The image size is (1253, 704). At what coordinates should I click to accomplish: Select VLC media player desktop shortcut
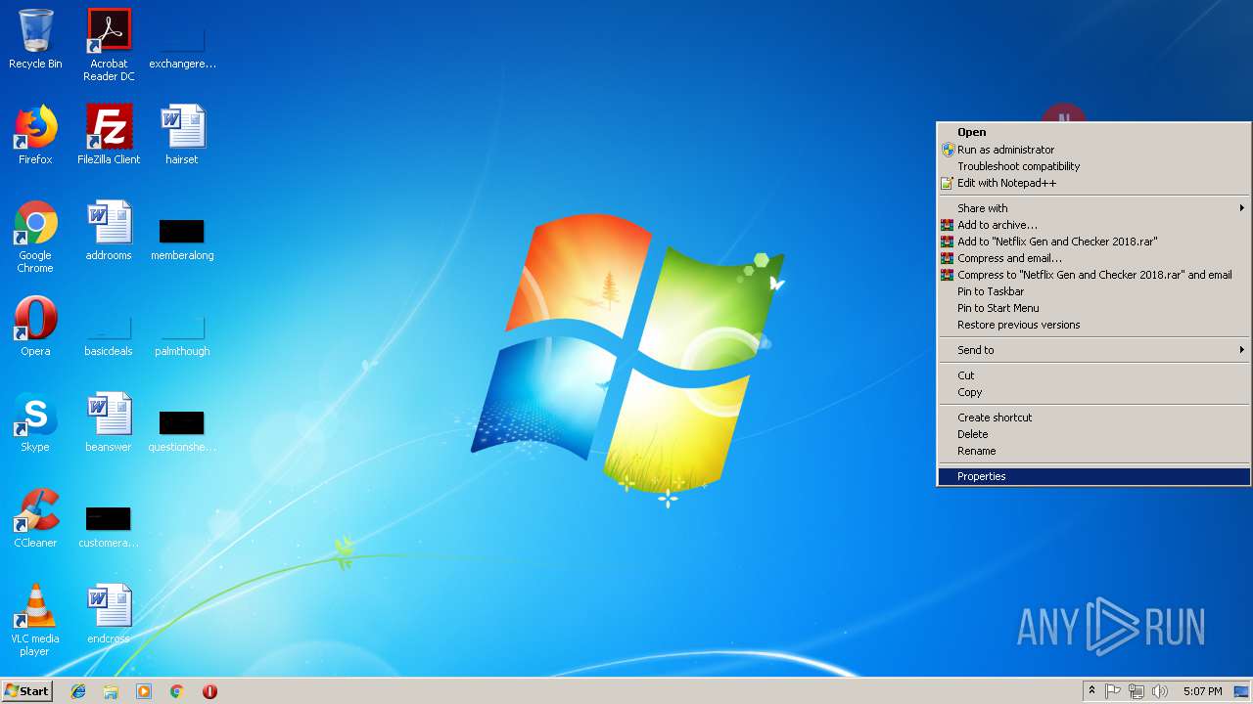coord(35,620)
